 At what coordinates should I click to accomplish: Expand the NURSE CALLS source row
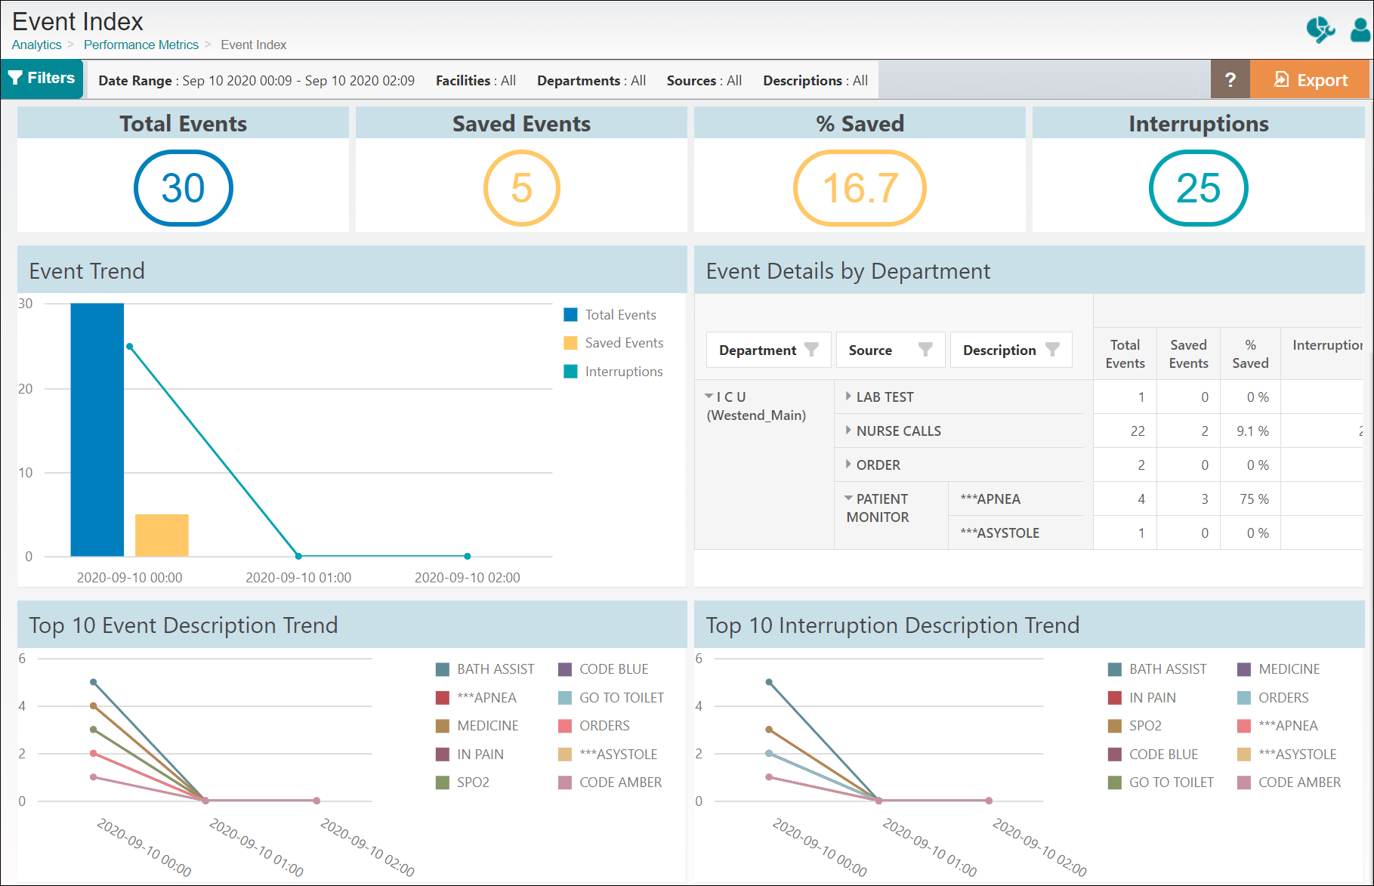pos(848,431)
